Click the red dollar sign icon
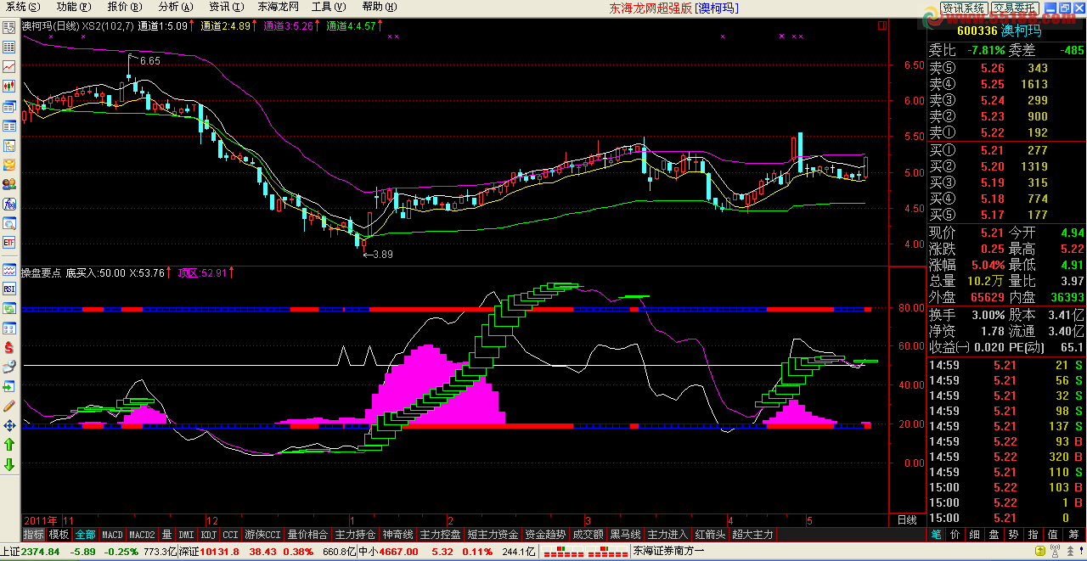This screenshot has width=1087, height=561. tap(9, 348)
